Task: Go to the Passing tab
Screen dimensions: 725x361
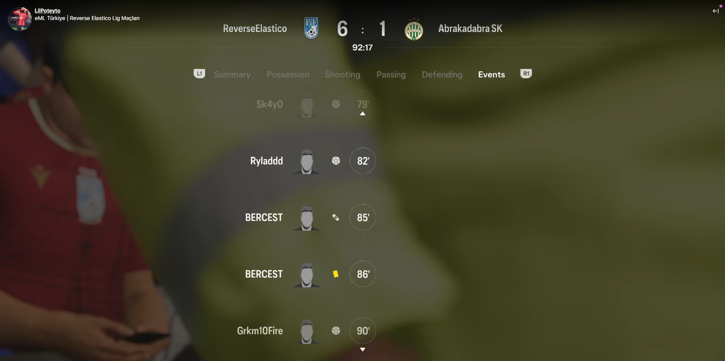Action: tap(391, 74)
